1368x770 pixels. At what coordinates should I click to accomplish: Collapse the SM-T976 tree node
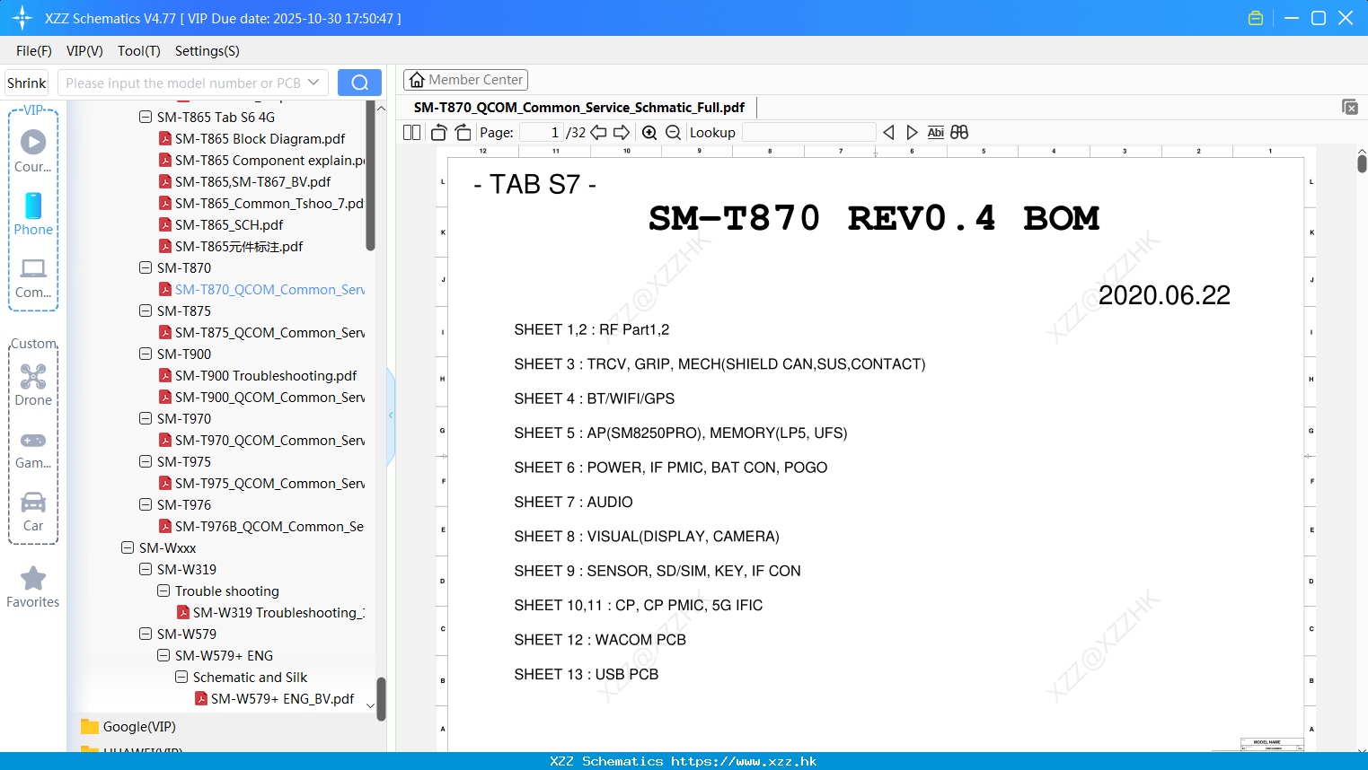[146, 504]
